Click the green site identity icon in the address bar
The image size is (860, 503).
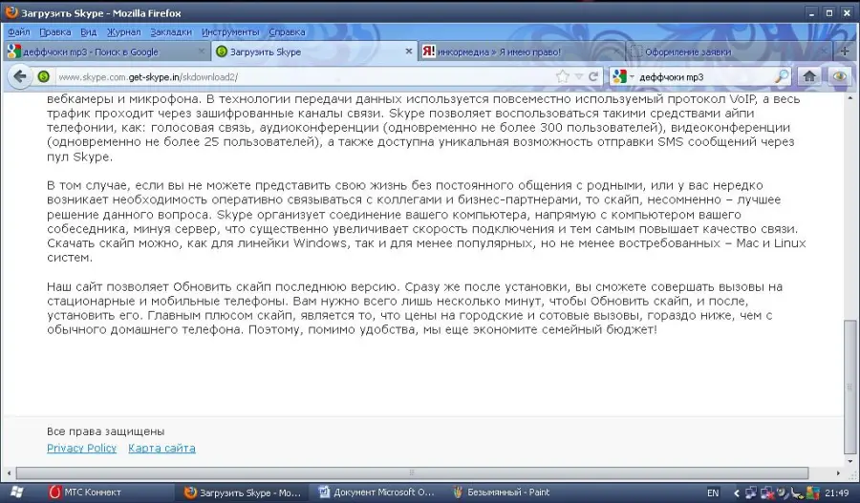point(44,76)
